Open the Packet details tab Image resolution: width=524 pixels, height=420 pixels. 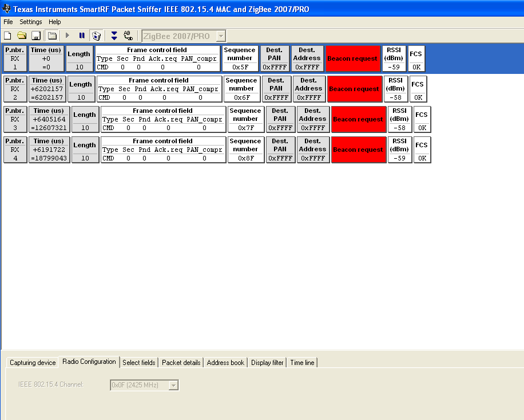181,363
